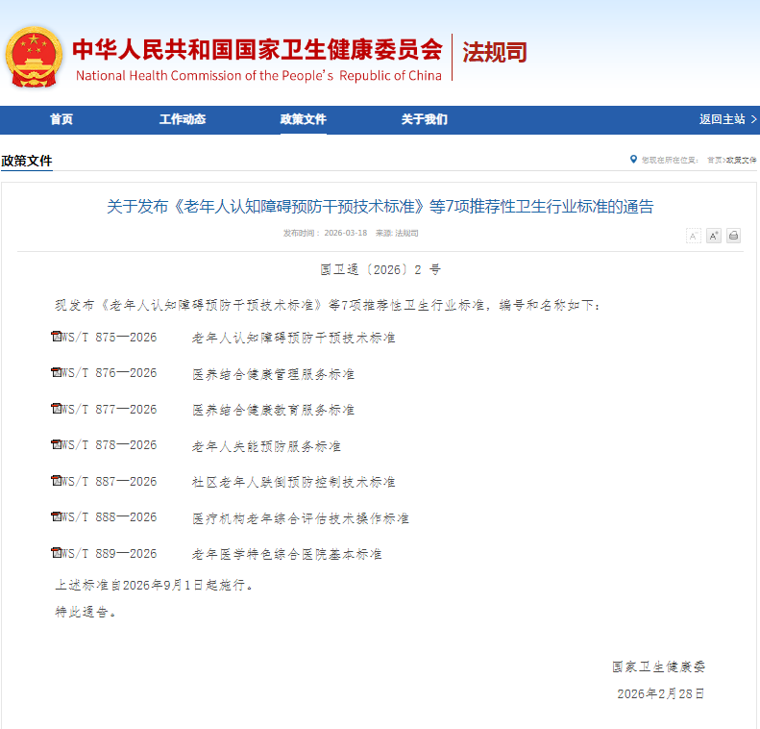The width and height of the screenshot is (760, 729).
Task: Click the 法规司 department title
Action: click(x=495, y=52)
